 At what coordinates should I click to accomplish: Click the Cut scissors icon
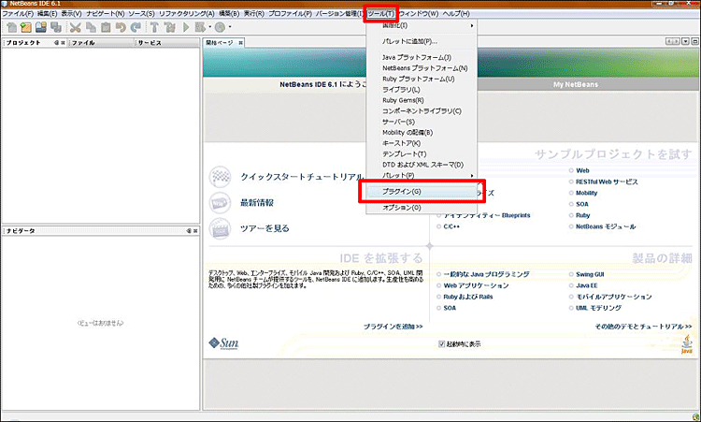[75, 27]
